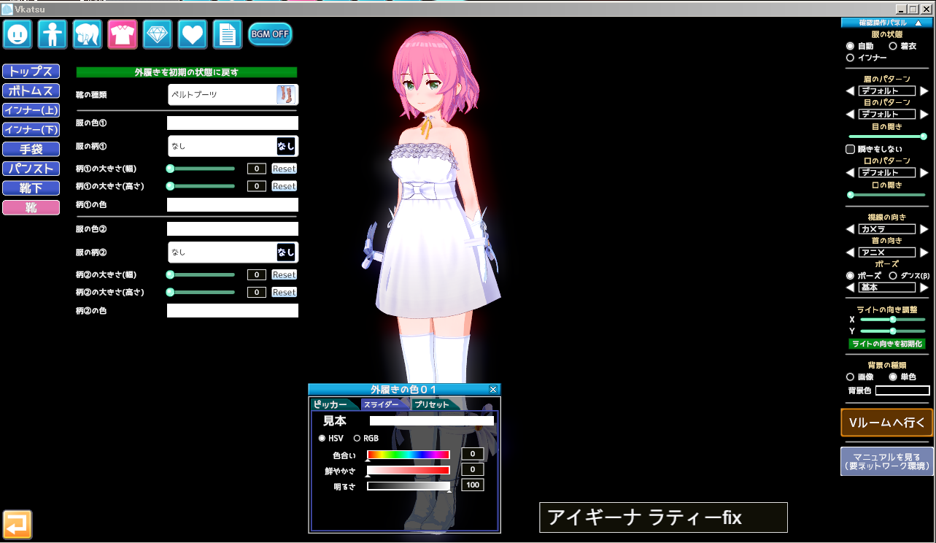
Task: Click the Vルームへ行く button
Action: coord(886,423)
